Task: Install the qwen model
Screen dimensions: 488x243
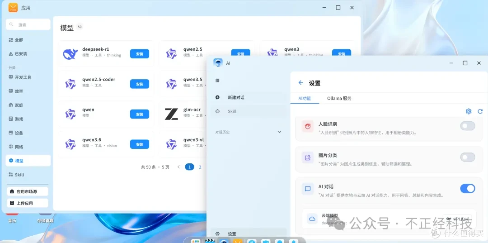Action: pyautogui.click(x=140, y=114)
